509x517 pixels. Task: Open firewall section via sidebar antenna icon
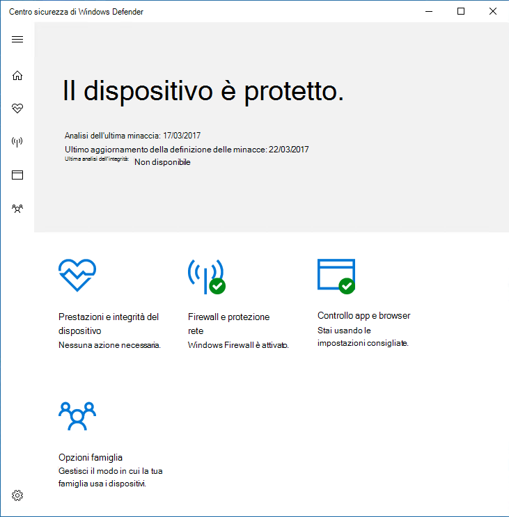17,142
